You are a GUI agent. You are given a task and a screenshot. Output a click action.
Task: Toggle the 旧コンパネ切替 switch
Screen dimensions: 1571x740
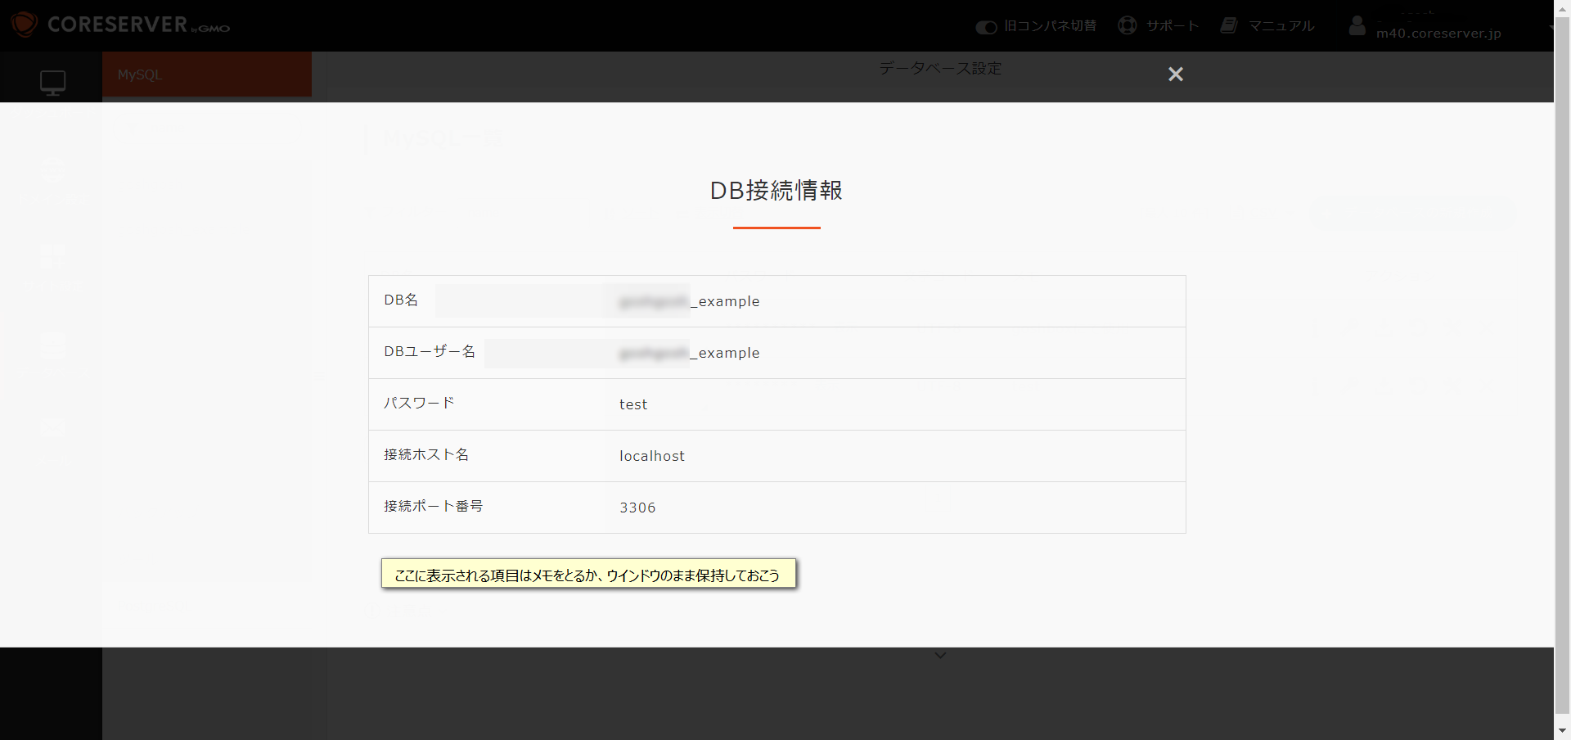(x=986, y=27)
